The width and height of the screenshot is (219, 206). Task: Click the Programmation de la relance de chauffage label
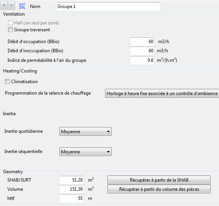(x=48, y=93)
